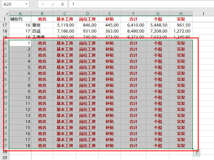Click cell with value 7,208.00
214x160 pixels.
(158, 31)
